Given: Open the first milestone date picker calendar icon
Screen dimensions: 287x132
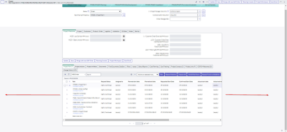Looking at the screenshot, I should click(x=124, y=36).
